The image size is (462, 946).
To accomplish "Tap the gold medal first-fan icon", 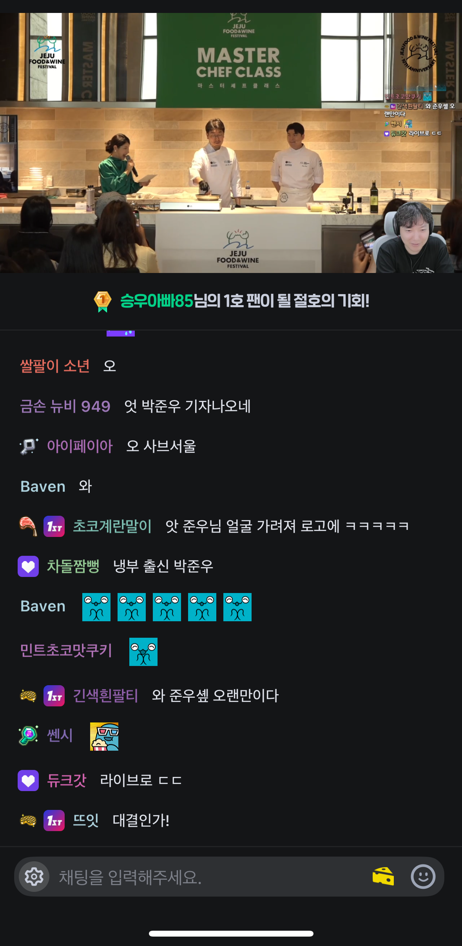I will click(103, 301).
